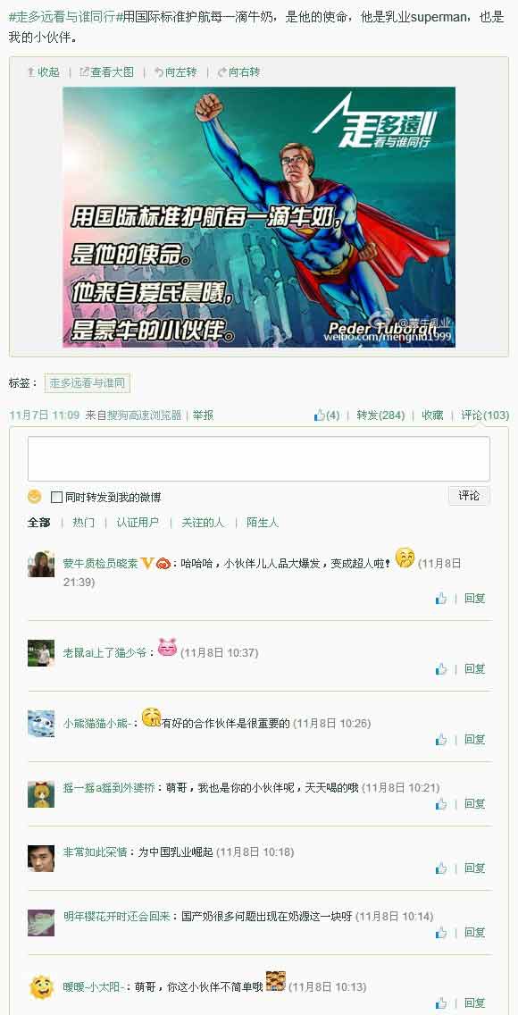Image resolution: width=518 pixels, height=1015 pixels.
Task: Open 查看大图 to view large image
Action: (106, 72)
